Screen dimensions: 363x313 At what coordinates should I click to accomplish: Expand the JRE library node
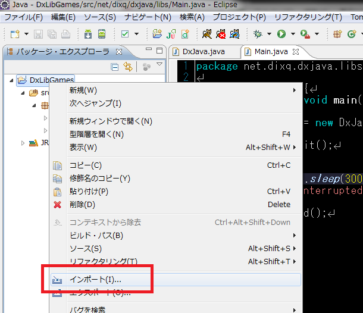(23, 143)
